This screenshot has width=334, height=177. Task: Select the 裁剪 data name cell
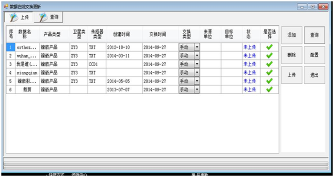28,89
